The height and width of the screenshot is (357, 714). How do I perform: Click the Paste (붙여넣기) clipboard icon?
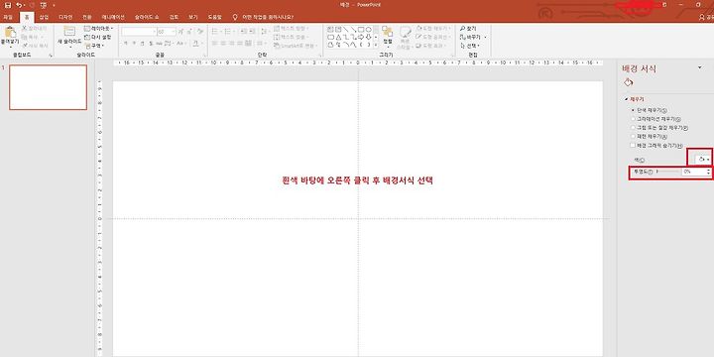point(10,33)
